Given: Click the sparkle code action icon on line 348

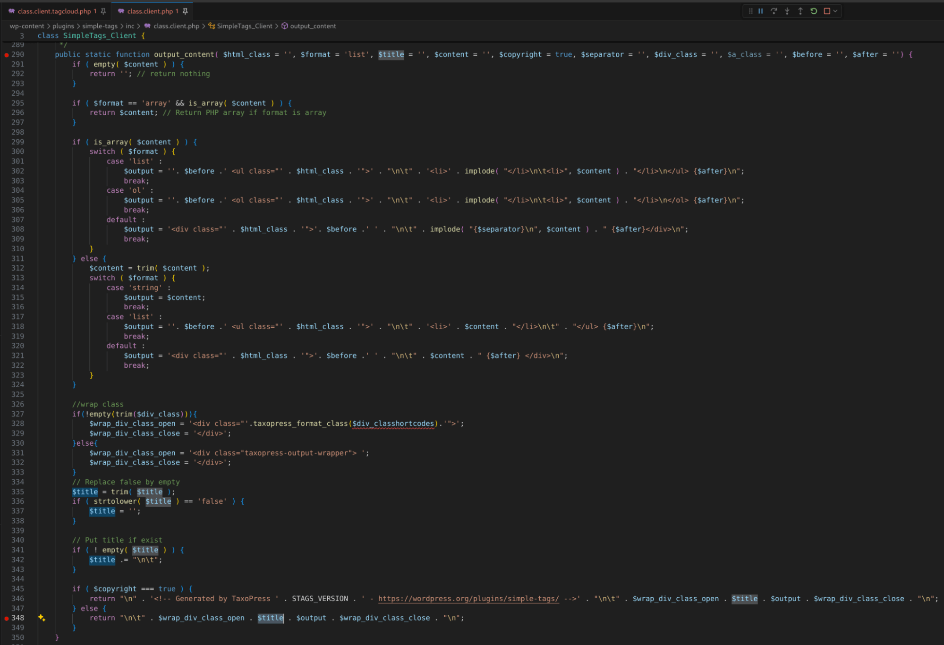Looking at the screenshot, I should click(42, 618).
